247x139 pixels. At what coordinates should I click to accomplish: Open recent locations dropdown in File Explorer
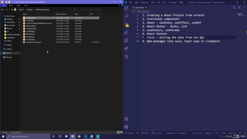click(x=9, y=10)
